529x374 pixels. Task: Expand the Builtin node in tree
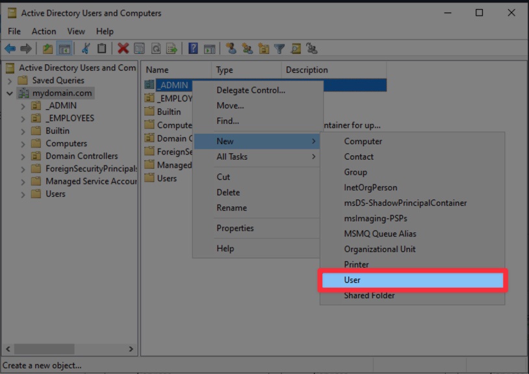coord(23,131)
